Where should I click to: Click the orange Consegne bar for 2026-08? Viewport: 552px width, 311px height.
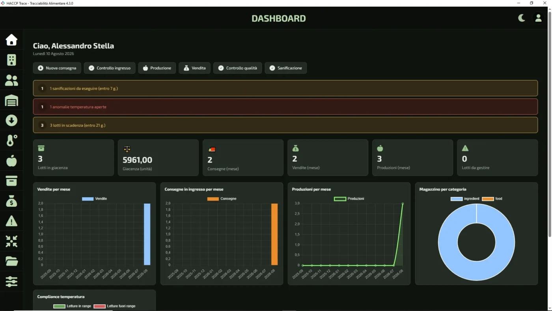[274, 234]
